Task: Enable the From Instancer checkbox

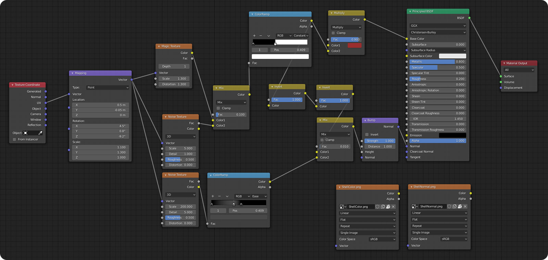Action: [14, 139]
